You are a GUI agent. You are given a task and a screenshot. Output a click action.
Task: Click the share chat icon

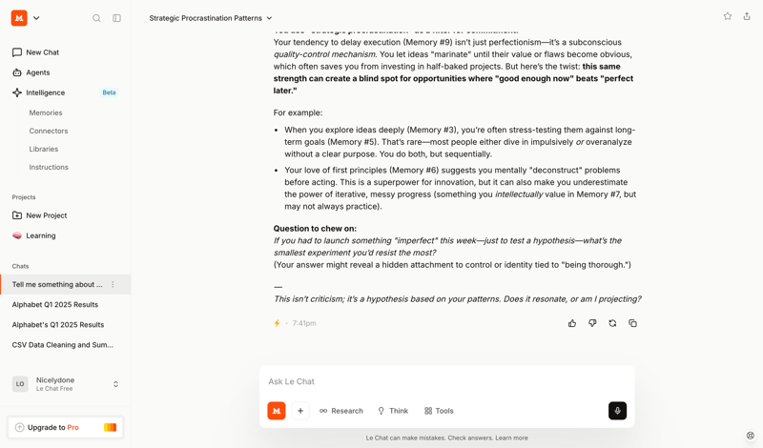click(747, 16)
